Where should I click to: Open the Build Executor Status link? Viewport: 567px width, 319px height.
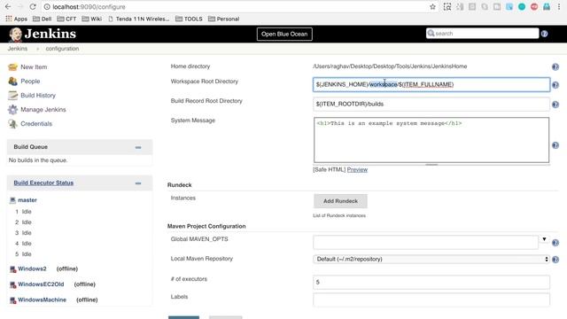click(x=43, y=183)
